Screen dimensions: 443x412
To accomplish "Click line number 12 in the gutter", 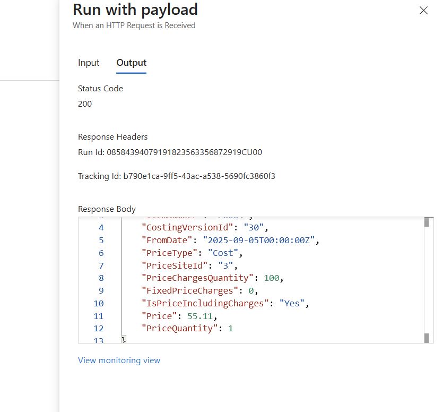I will point(99,329).
